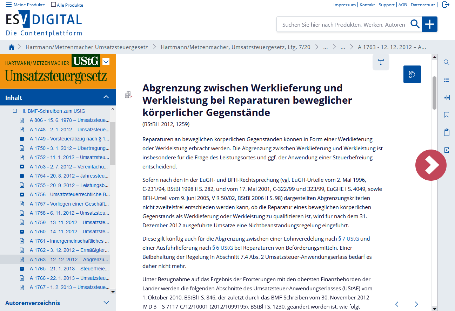
Task: Open document A 1750 - 3. 1. 2012 Übertragung
Action: coord(69,148)
